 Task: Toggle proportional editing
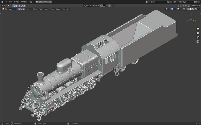(x=109, y=5)
